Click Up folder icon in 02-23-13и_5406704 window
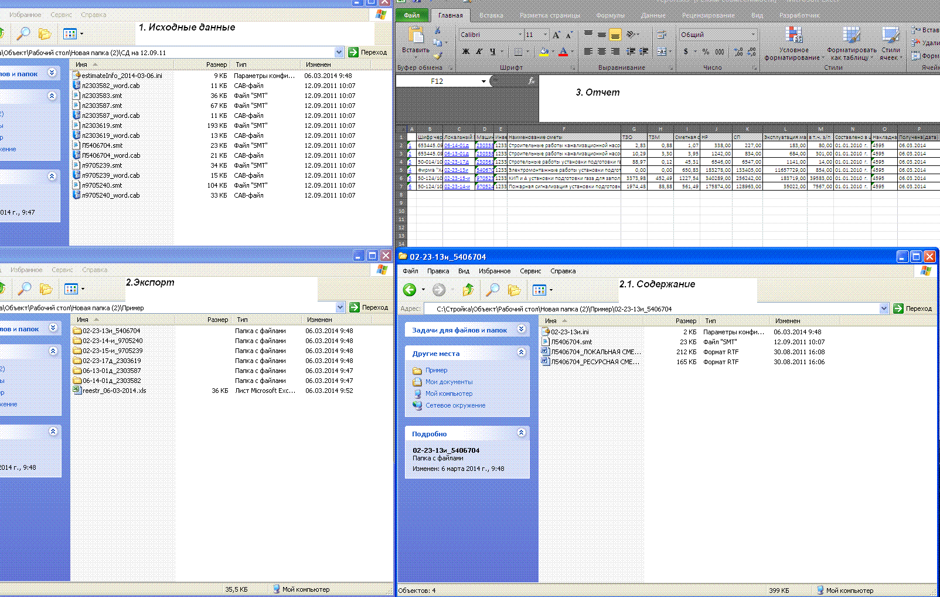This screenshot has width=940, height=597. [x=468, y=290]
